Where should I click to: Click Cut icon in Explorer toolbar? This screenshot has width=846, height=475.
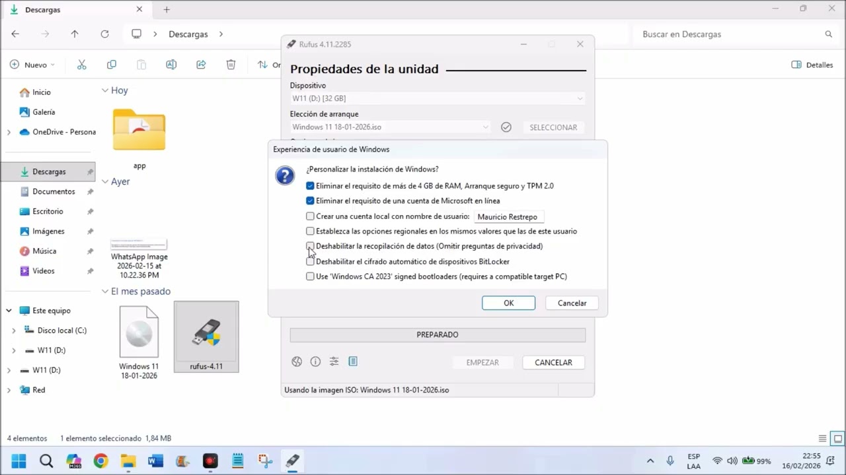tap(82, 65)
